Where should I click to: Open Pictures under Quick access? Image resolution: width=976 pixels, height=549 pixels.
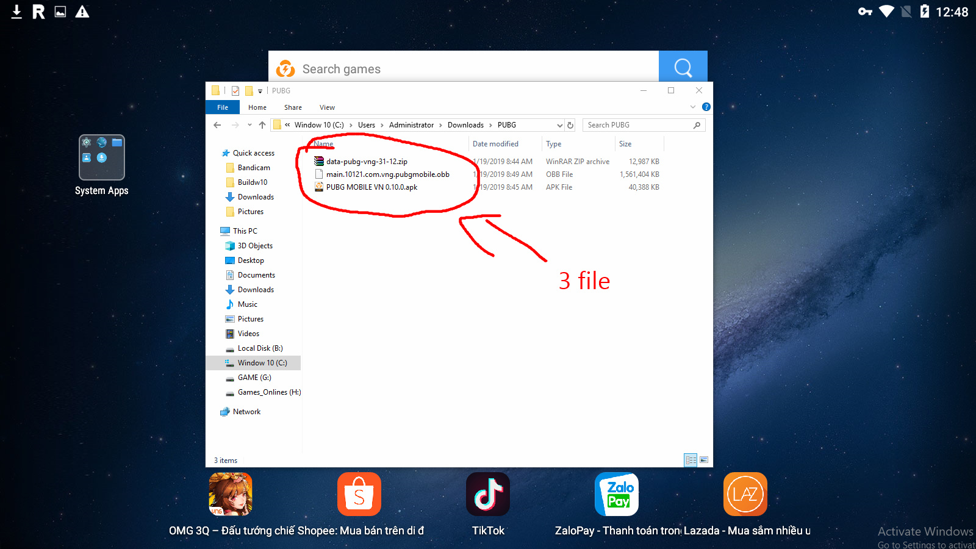click(251, 212)
